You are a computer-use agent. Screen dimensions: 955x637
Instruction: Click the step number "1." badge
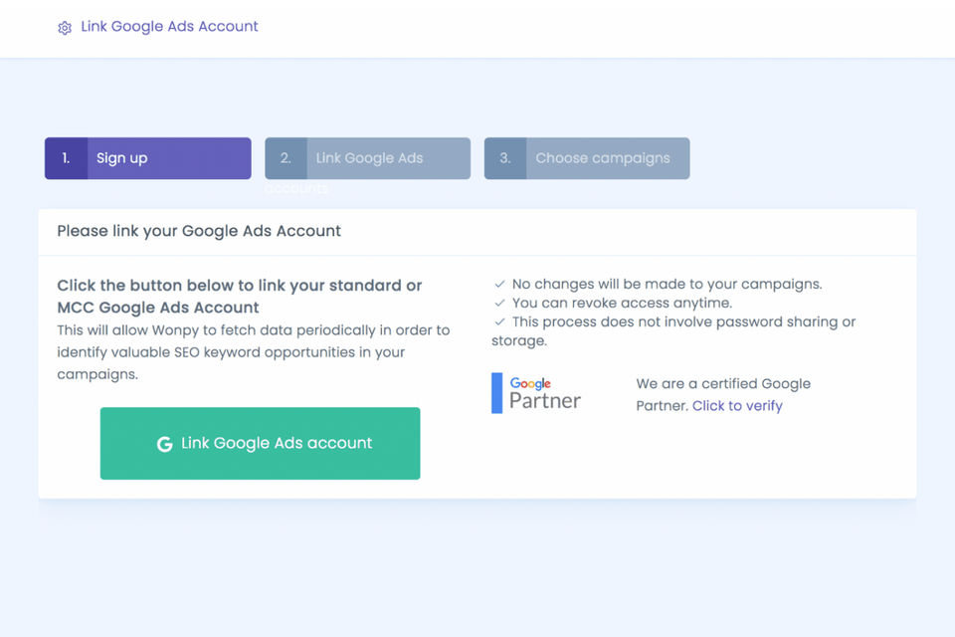click(66, 158)
